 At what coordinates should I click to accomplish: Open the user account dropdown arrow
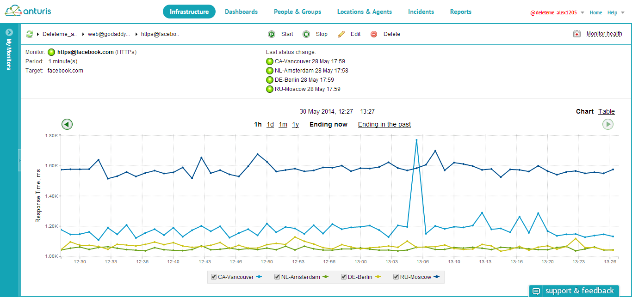(x=582, y=13)
